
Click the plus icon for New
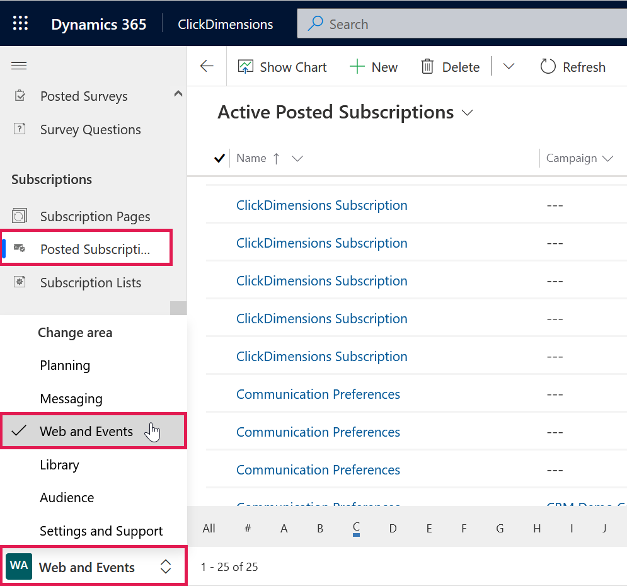[357, 67]
